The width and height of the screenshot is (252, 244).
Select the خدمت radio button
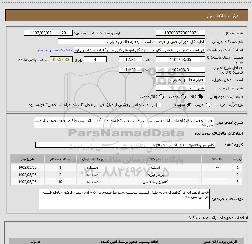(x=183, y=97)
